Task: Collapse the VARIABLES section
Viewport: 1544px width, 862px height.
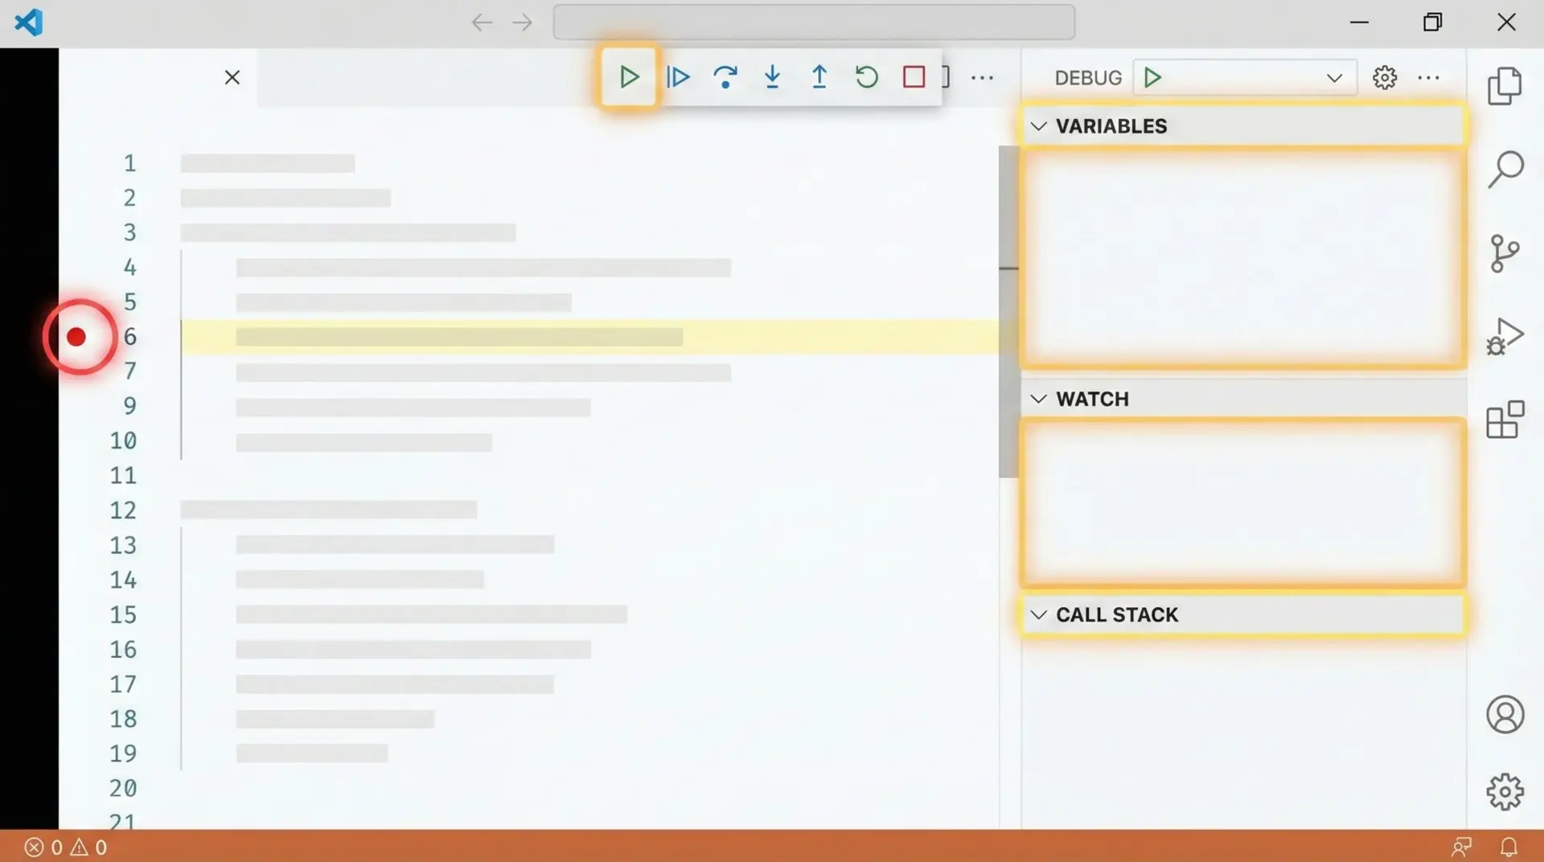Action: coord(1039,126)
